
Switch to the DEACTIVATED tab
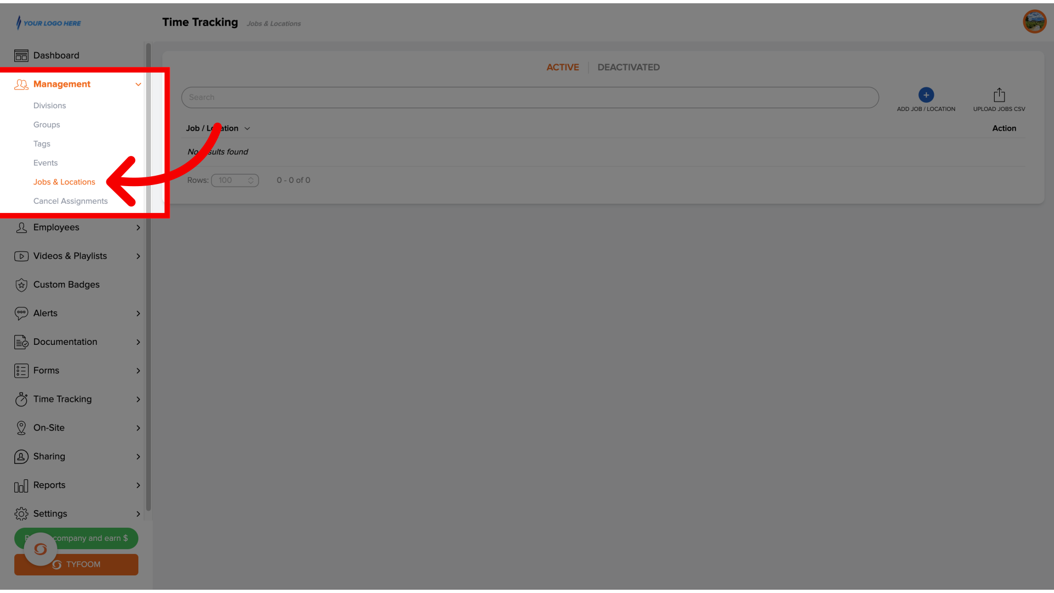[629, 68]
